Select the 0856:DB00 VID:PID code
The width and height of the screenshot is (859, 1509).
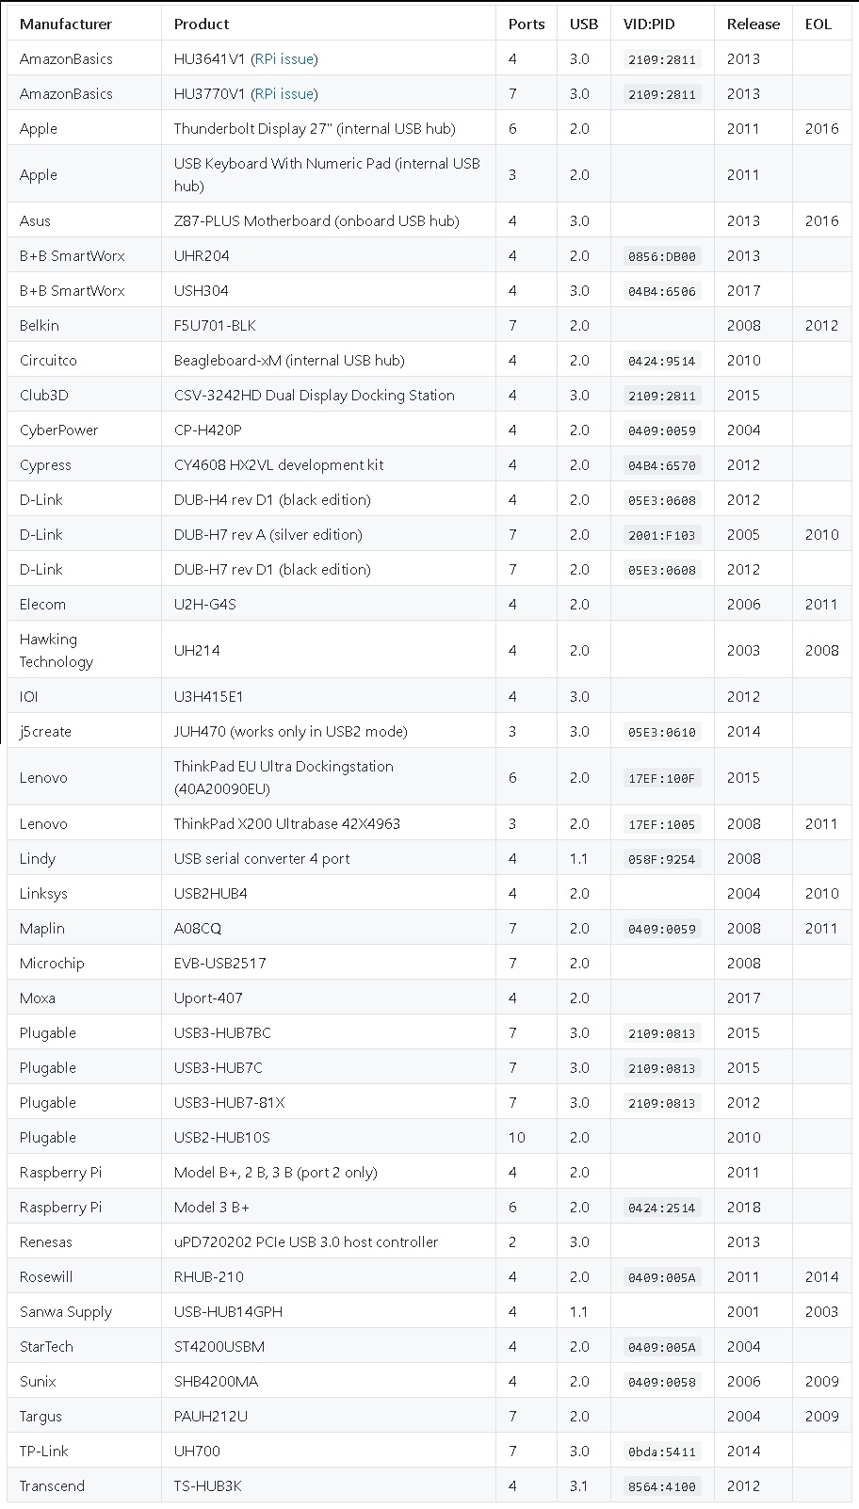click(x=662, y=256)
